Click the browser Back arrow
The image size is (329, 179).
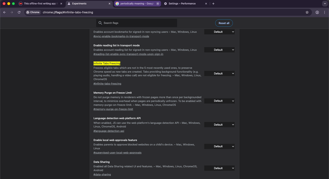[x=4, y=12]
